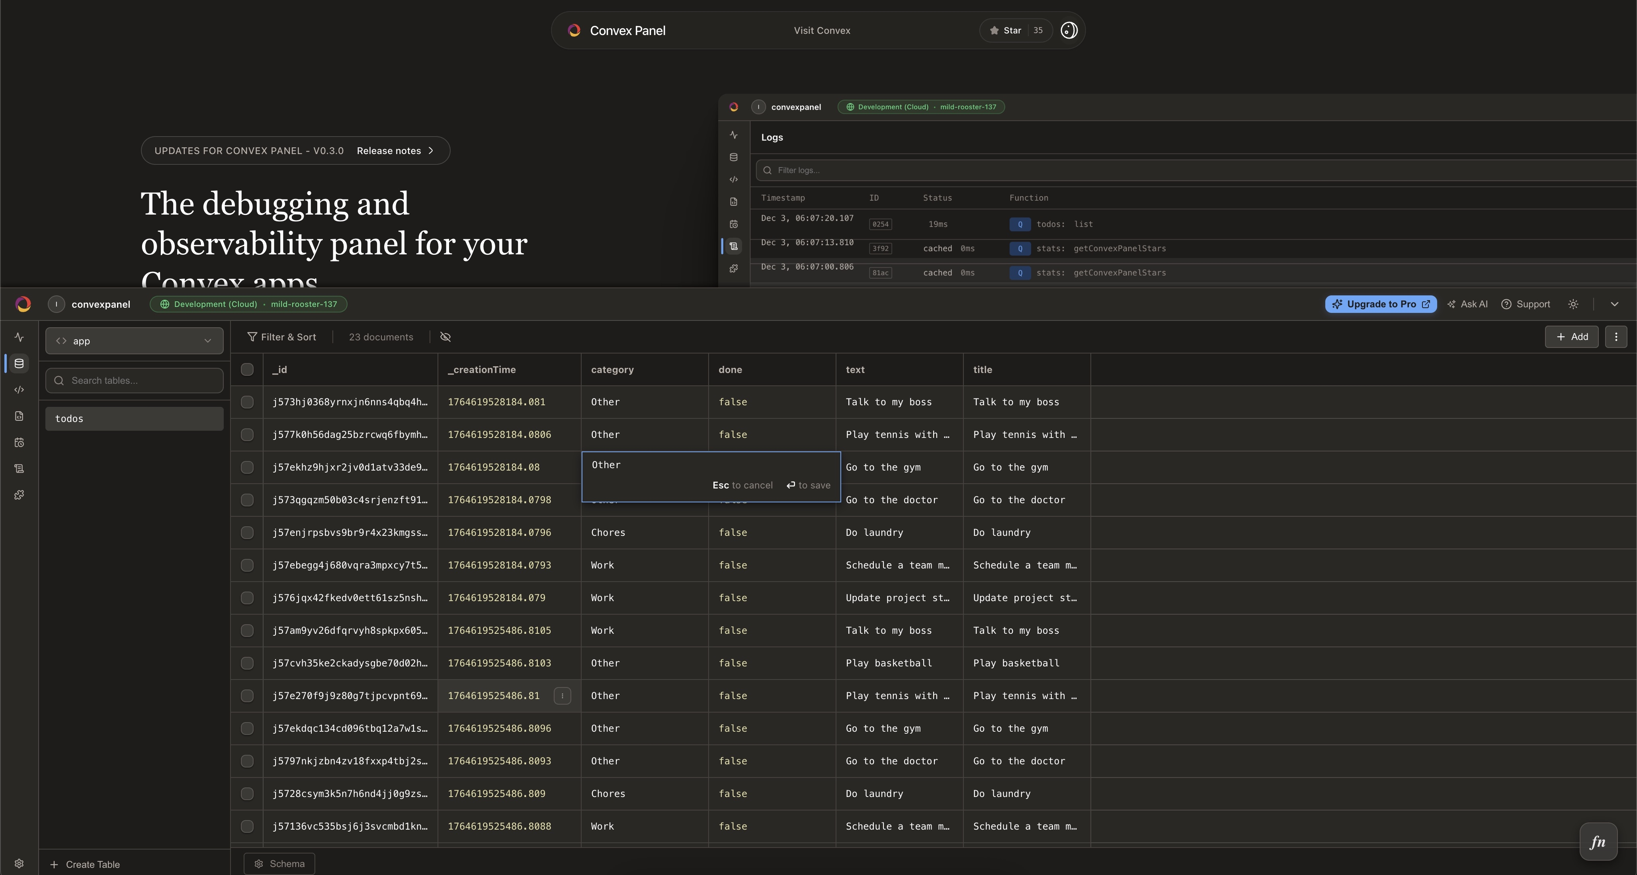Open the Files icon in sidebar
1637x875 pixels.
point(19,416)
